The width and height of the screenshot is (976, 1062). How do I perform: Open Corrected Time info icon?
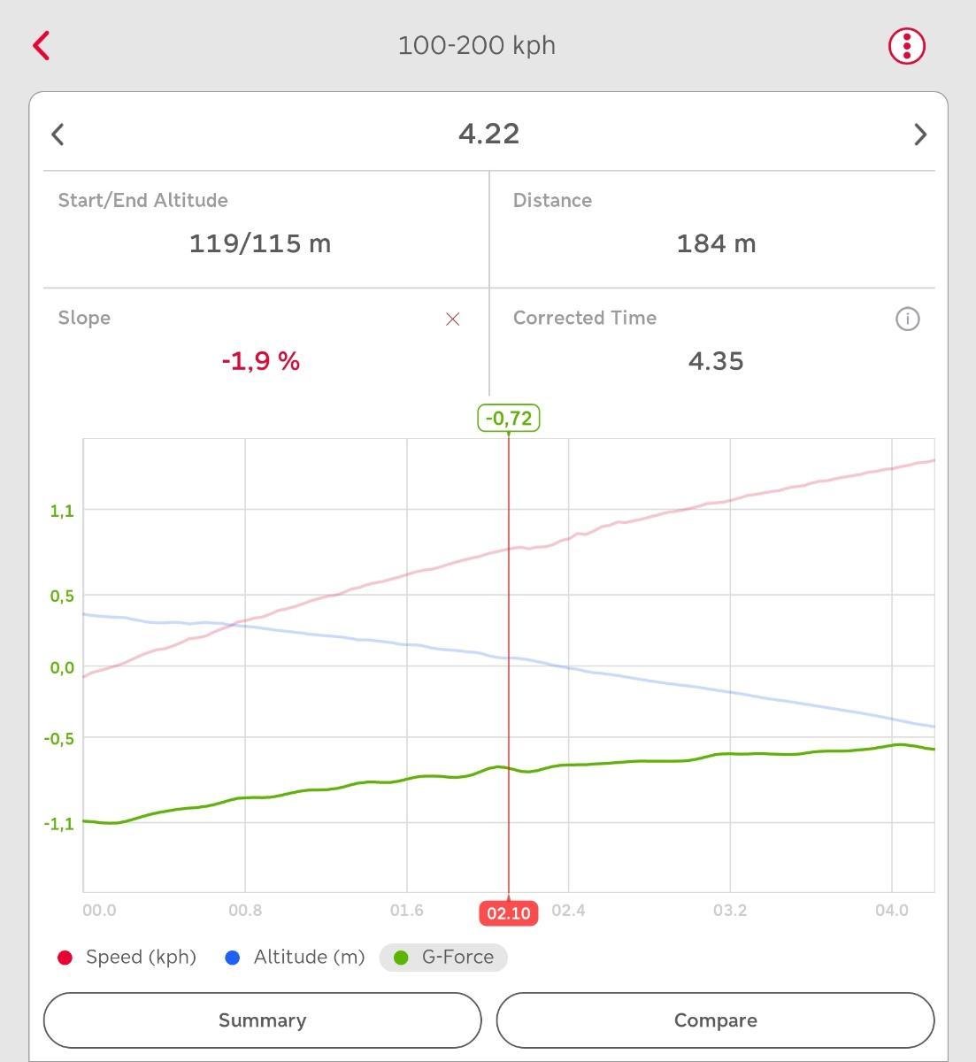[907, 319]
